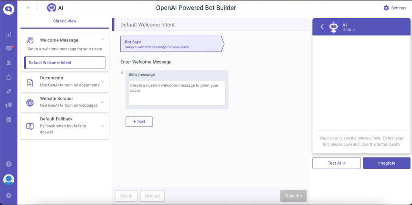Click 'Enter Welcome Message' label

pyautogui.click(x=146, y=62)
